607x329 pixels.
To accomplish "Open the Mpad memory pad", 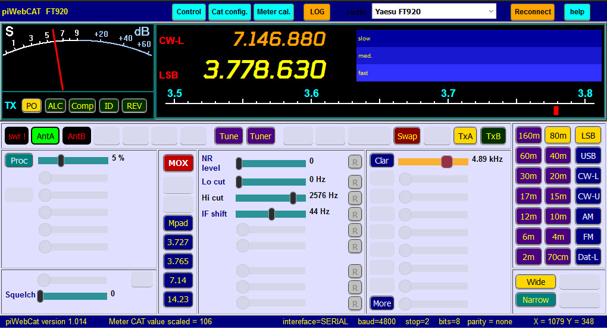I will (178, 223).
